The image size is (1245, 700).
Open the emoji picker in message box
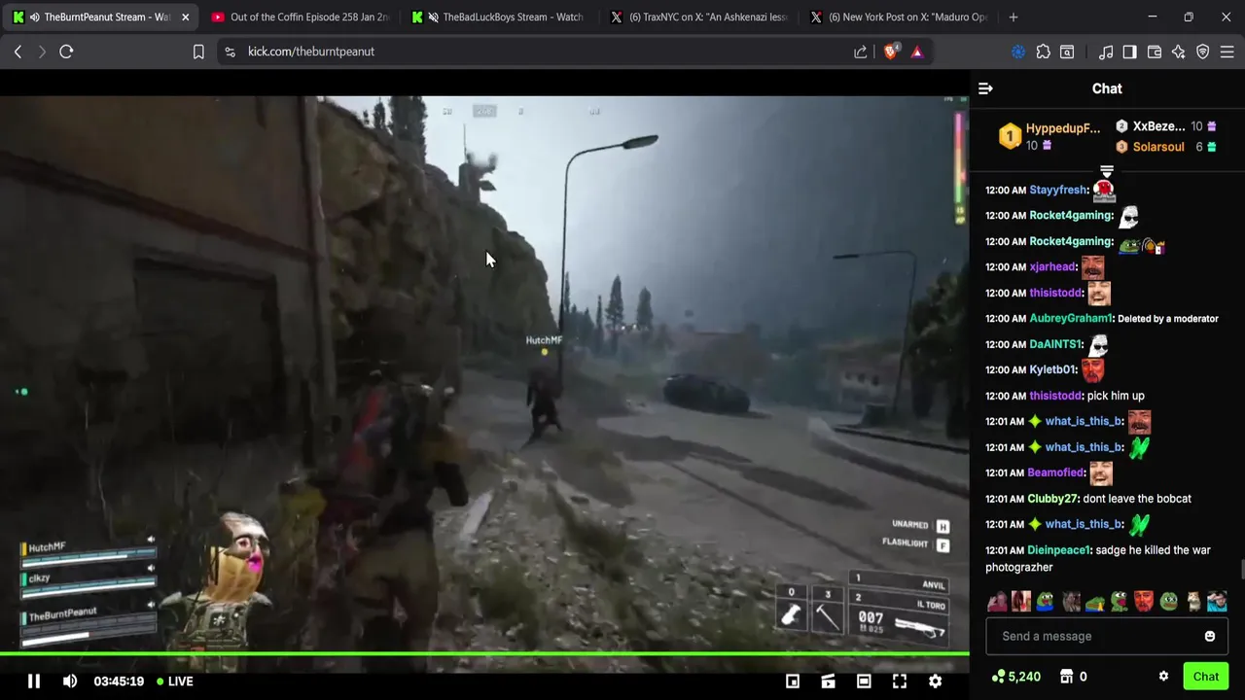[1210, 636]
